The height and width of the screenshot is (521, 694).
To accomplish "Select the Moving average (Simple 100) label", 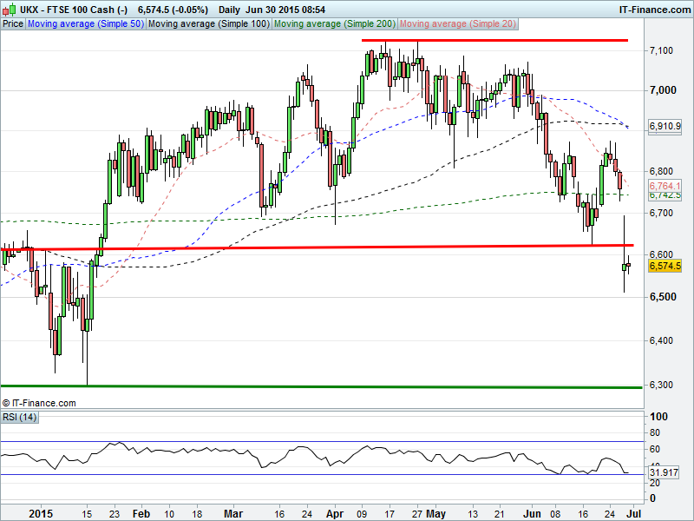I will pos(207,24).
